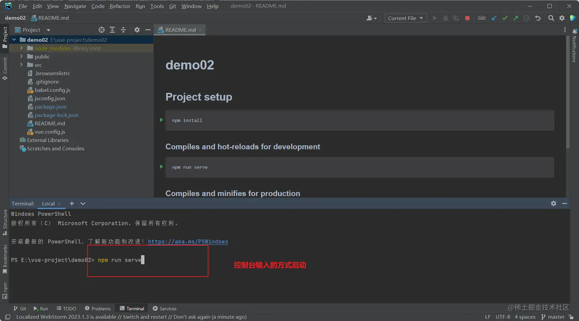Collapse the demo02 root folder

tap(14, 40)
